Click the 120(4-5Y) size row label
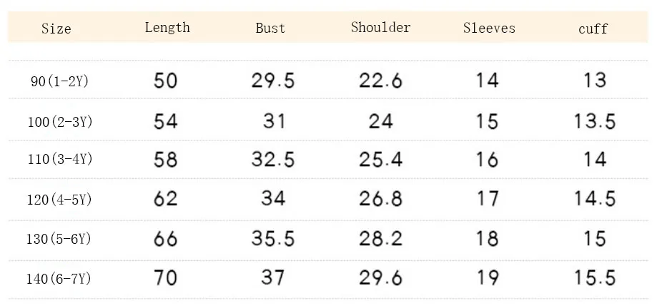The image size is (667, 308). [x=59, y=200]
